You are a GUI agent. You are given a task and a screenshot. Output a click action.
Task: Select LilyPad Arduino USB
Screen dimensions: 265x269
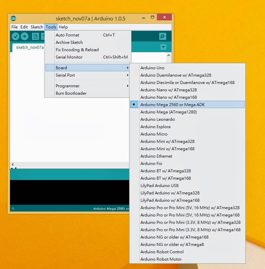pos(187,186)
